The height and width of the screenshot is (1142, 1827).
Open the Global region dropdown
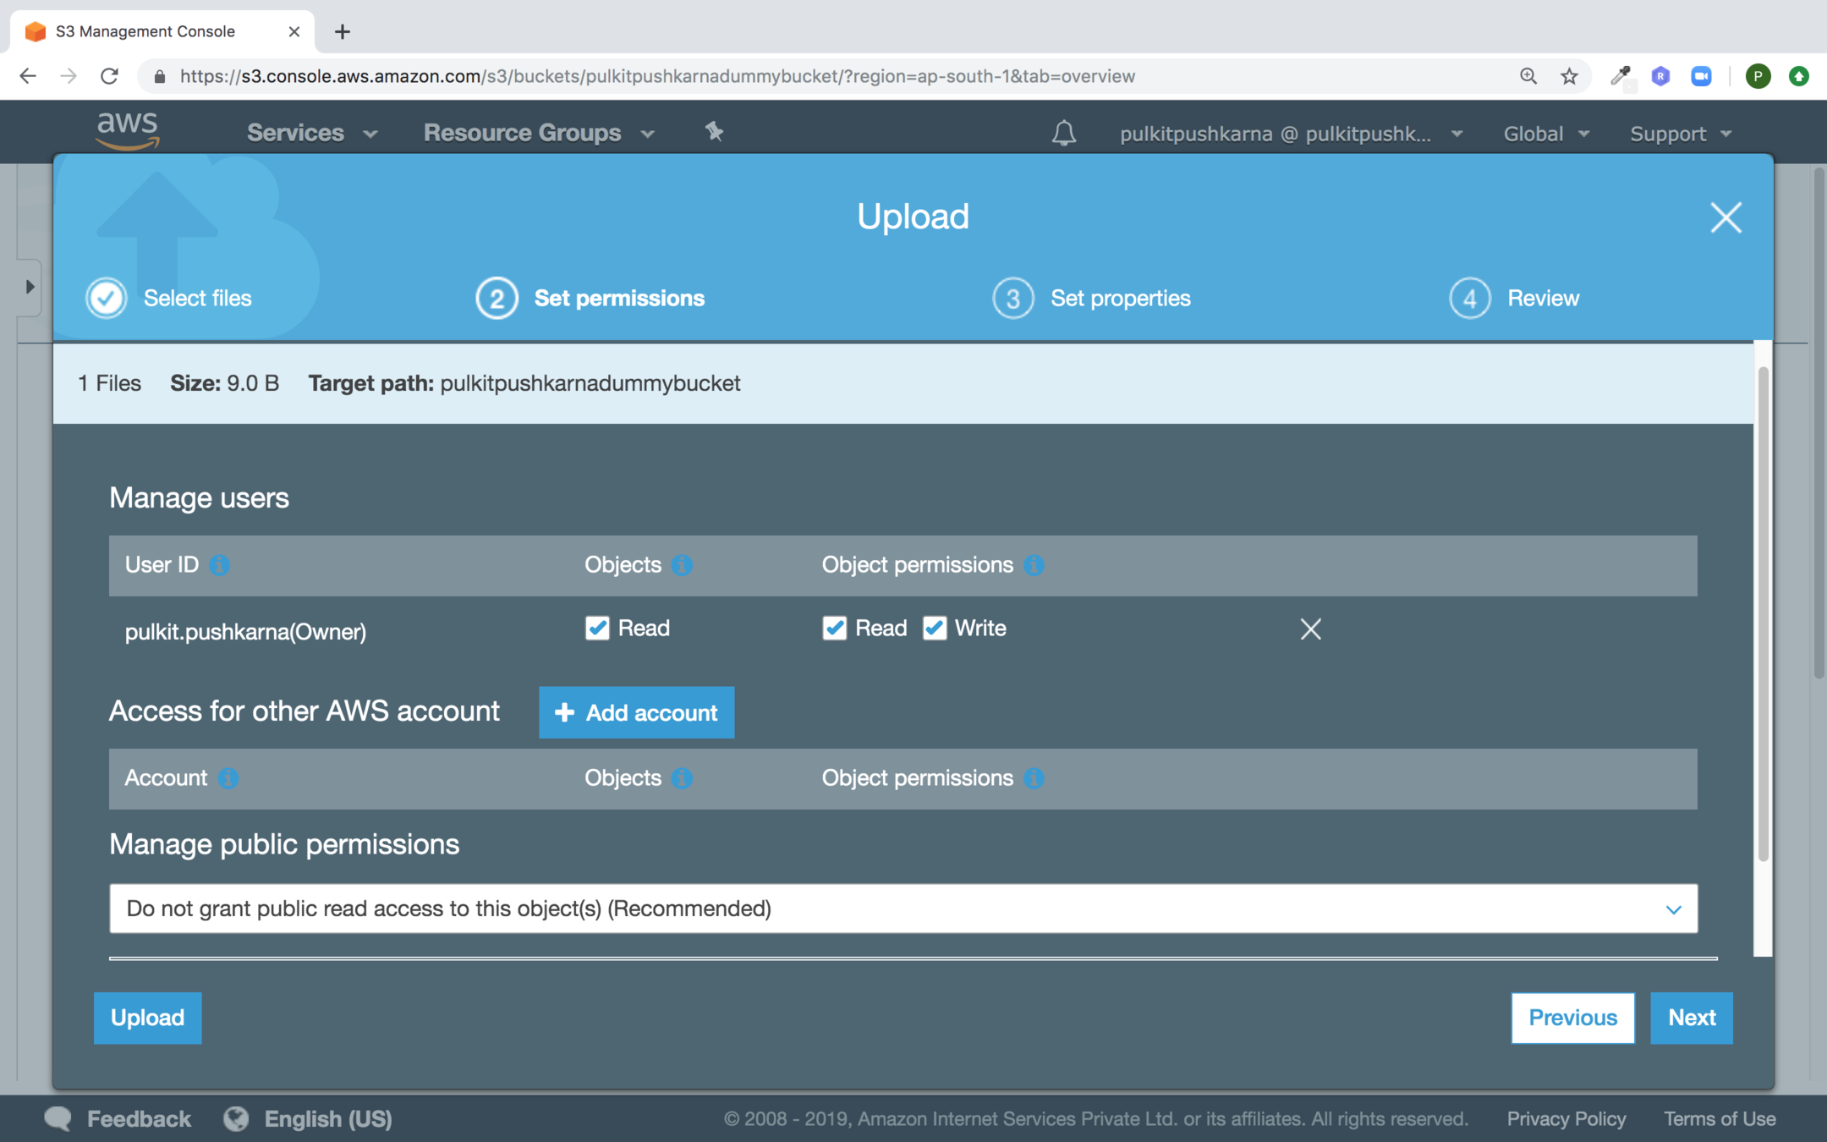[x=1545, y=134]
